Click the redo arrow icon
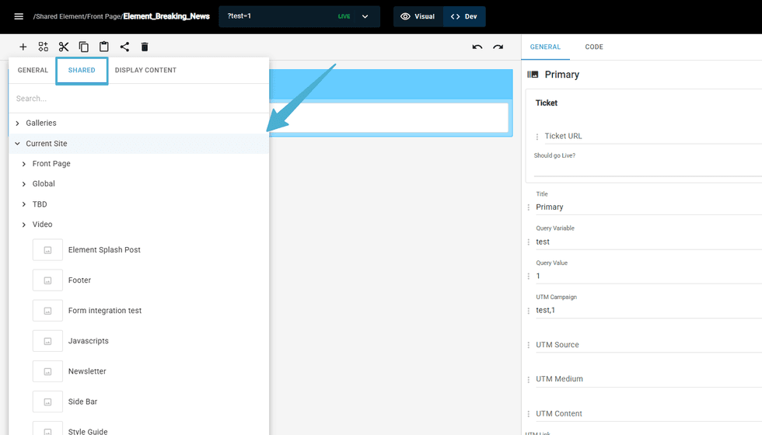The height and width of the screenshot is (435, 762). pos(498,47)
